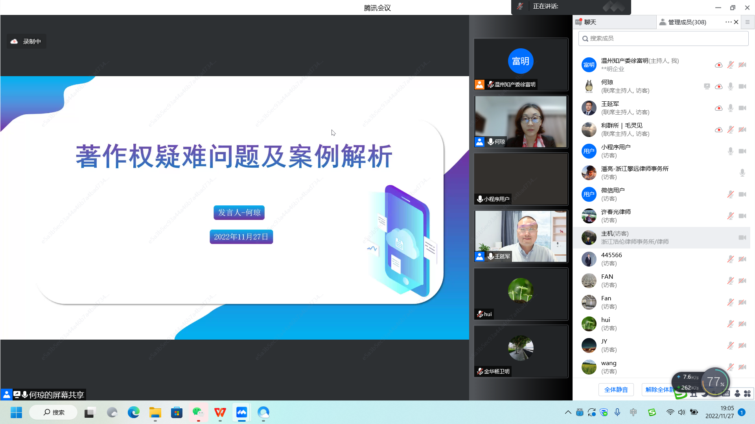
Task: Click 王延军's camera icon in member list
Action: pyautogui.click(x=742, y=108)
